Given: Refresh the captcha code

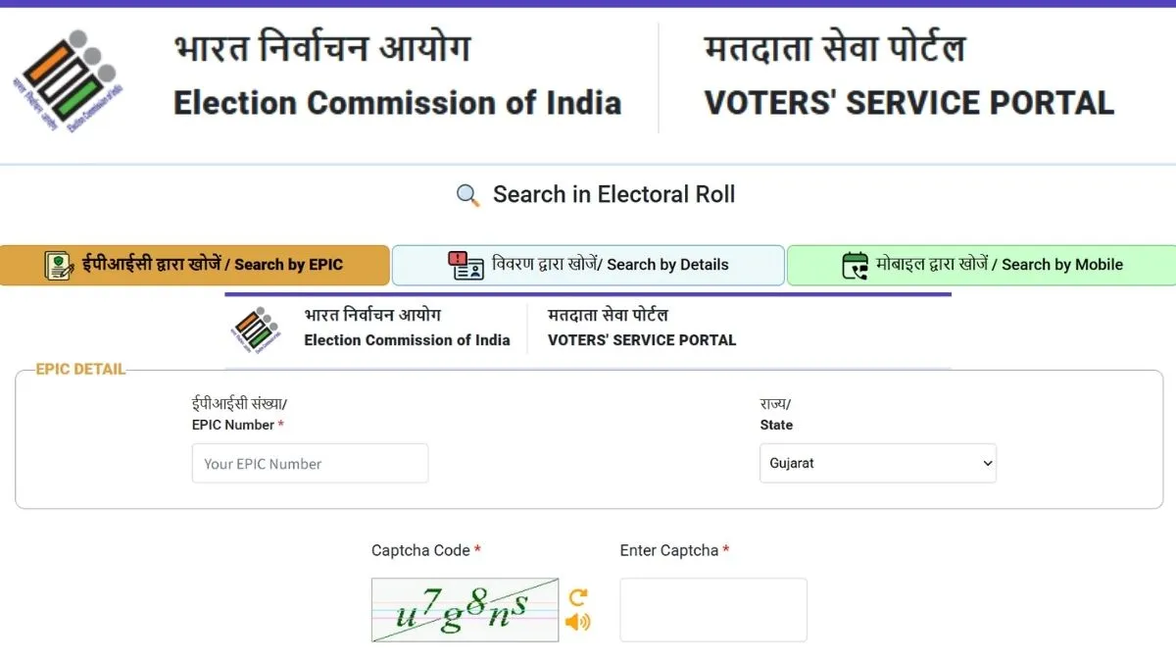Looking at the screenshot, I should 578,597.
